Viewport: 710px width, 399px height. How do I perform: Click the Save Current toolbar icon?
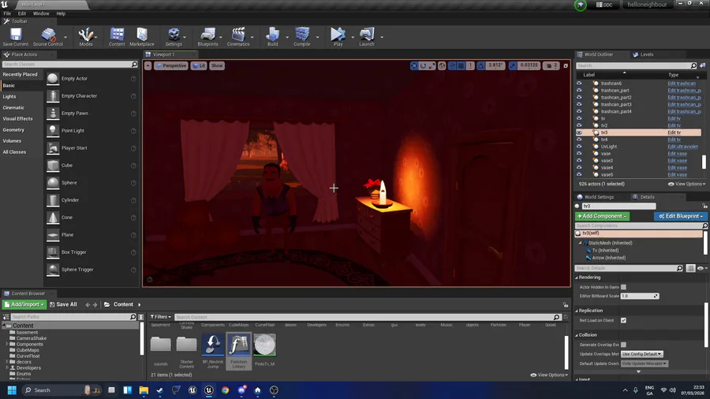point(16,36)
